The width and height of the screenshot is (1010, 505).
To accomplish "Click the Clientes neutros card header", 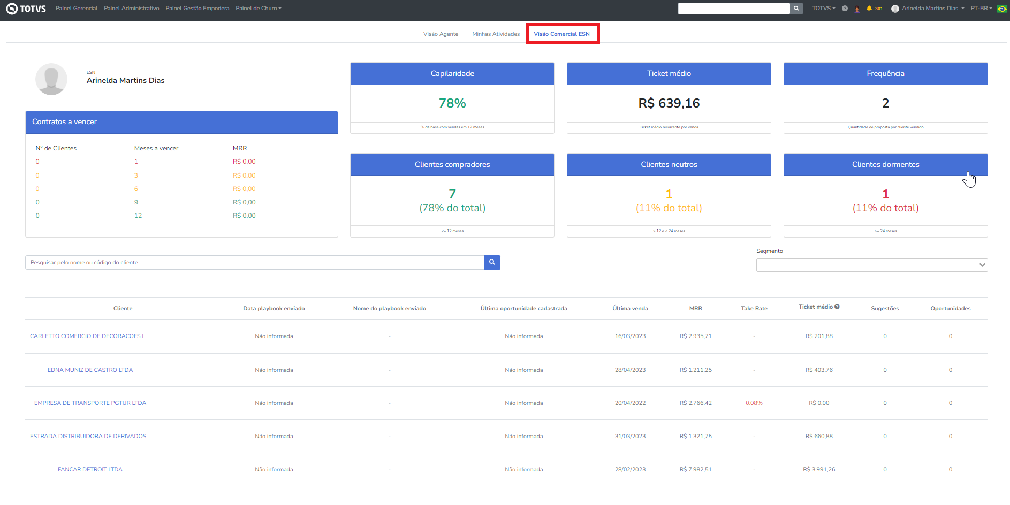I will coord(669,165).
